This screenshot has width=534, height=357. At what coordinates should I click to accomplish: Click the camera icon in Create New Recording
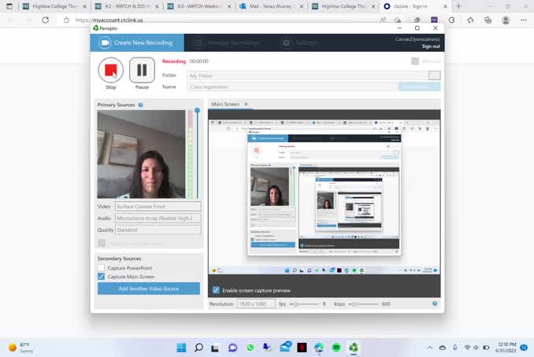pyautogui.click(x=105, y=42)
